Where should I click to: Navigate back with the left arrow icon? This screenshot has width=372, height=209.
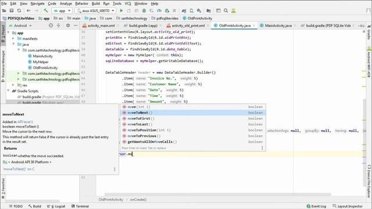[x=28, y=10]
